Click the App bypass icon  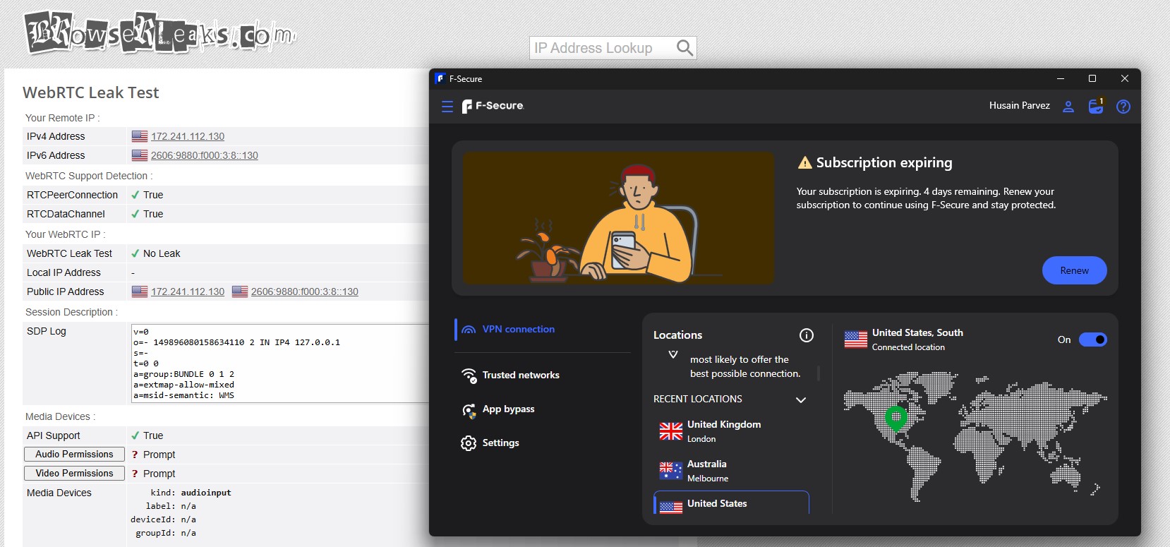click(x=469, y=409)
